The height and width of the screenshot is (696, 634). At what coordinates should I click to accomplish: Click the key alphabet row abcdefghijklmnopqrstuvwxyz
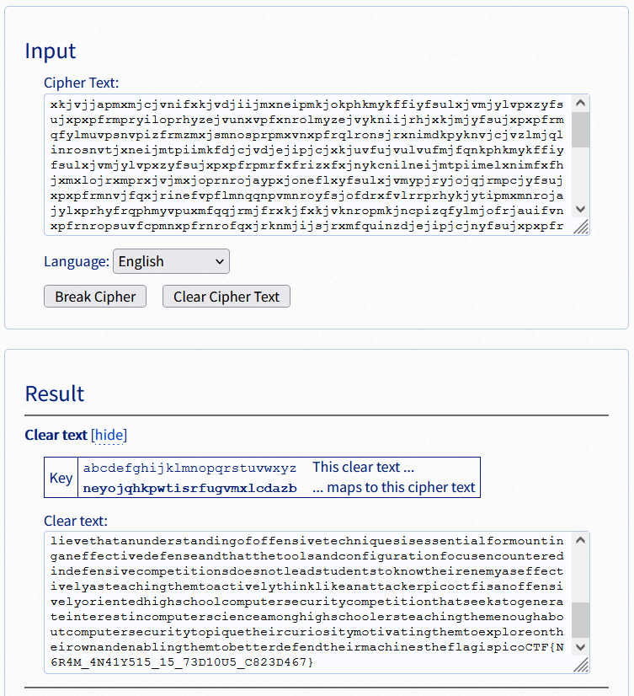tap(189, 468)
